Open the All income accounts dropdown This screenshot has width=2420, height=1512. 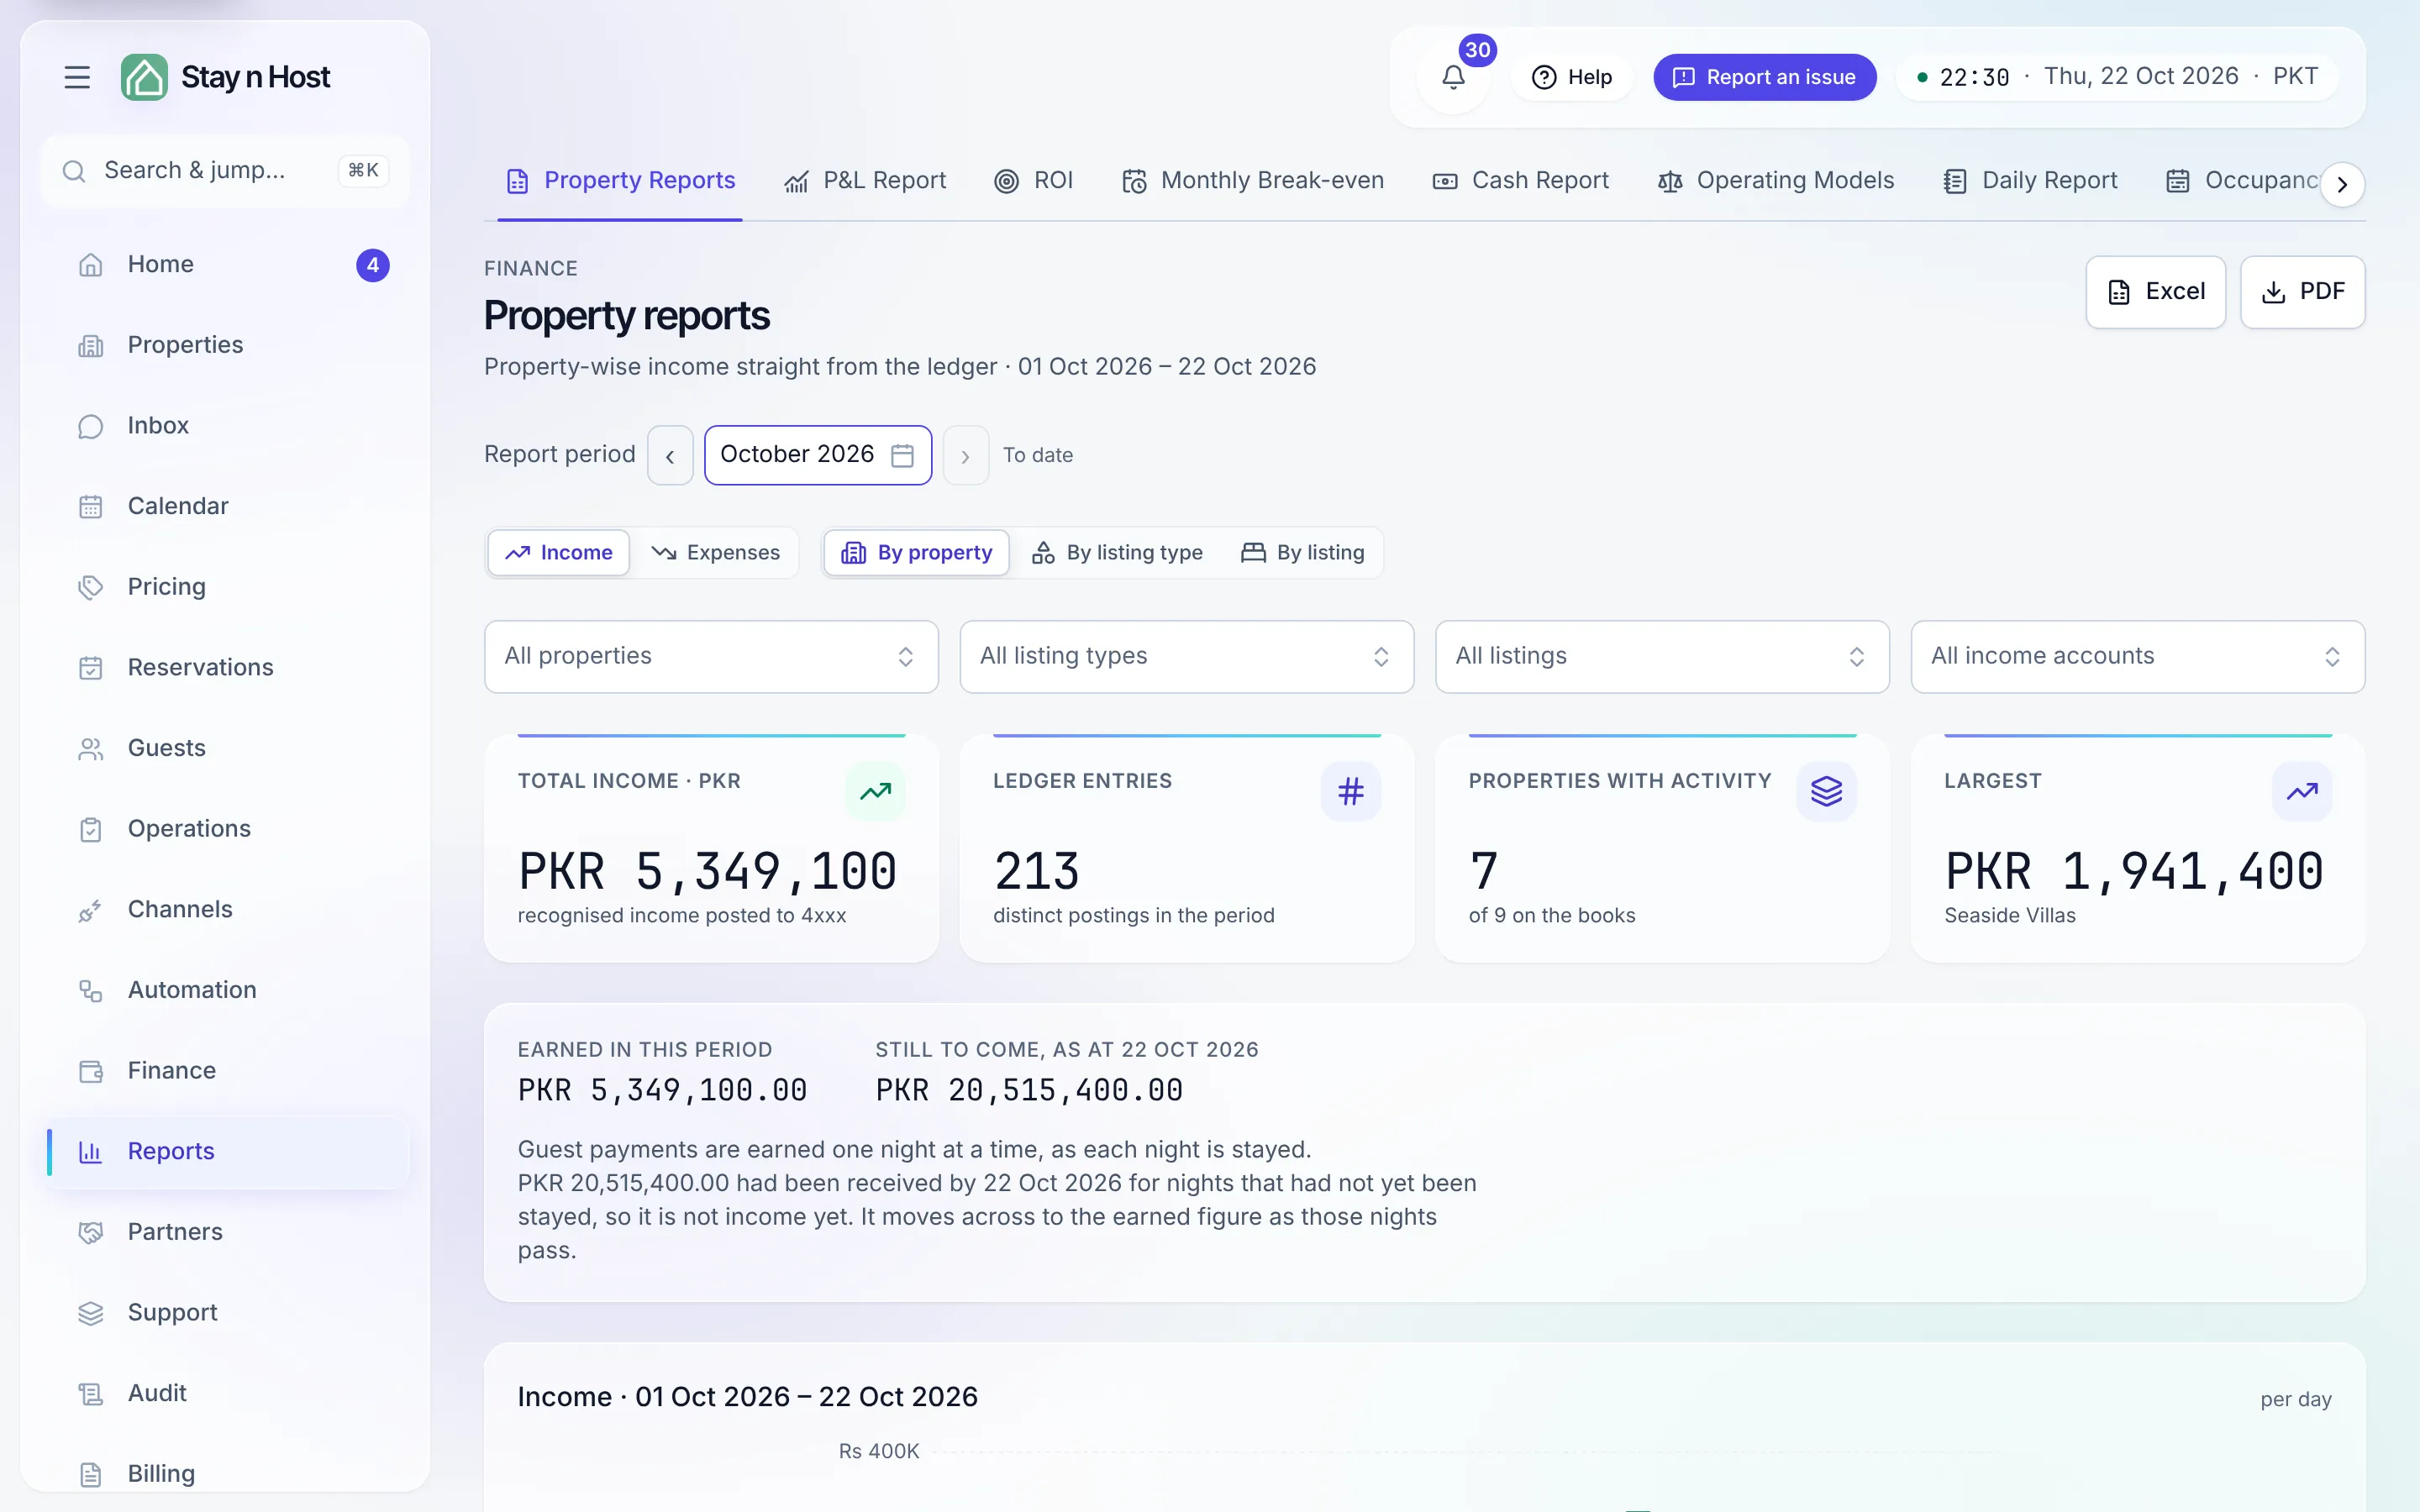[x=2137, y=656]
